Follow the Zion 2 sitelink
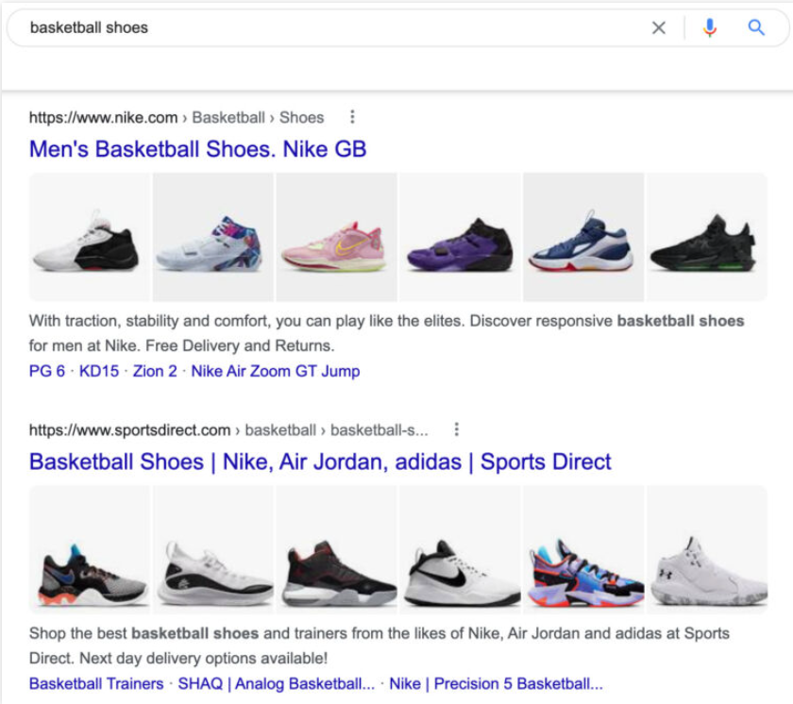The width and height of the screenshot is (793, 704). coord(155,372)
